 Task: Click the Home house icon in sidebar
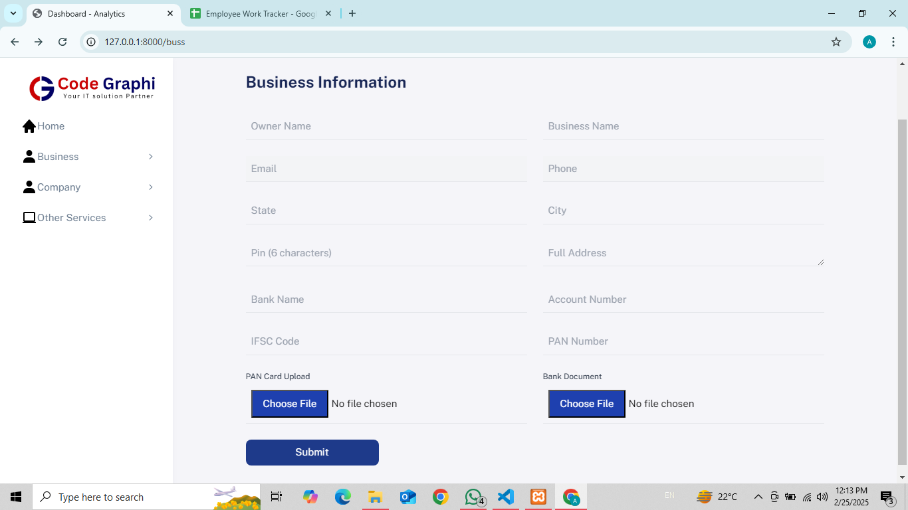[x=29, y=126]
